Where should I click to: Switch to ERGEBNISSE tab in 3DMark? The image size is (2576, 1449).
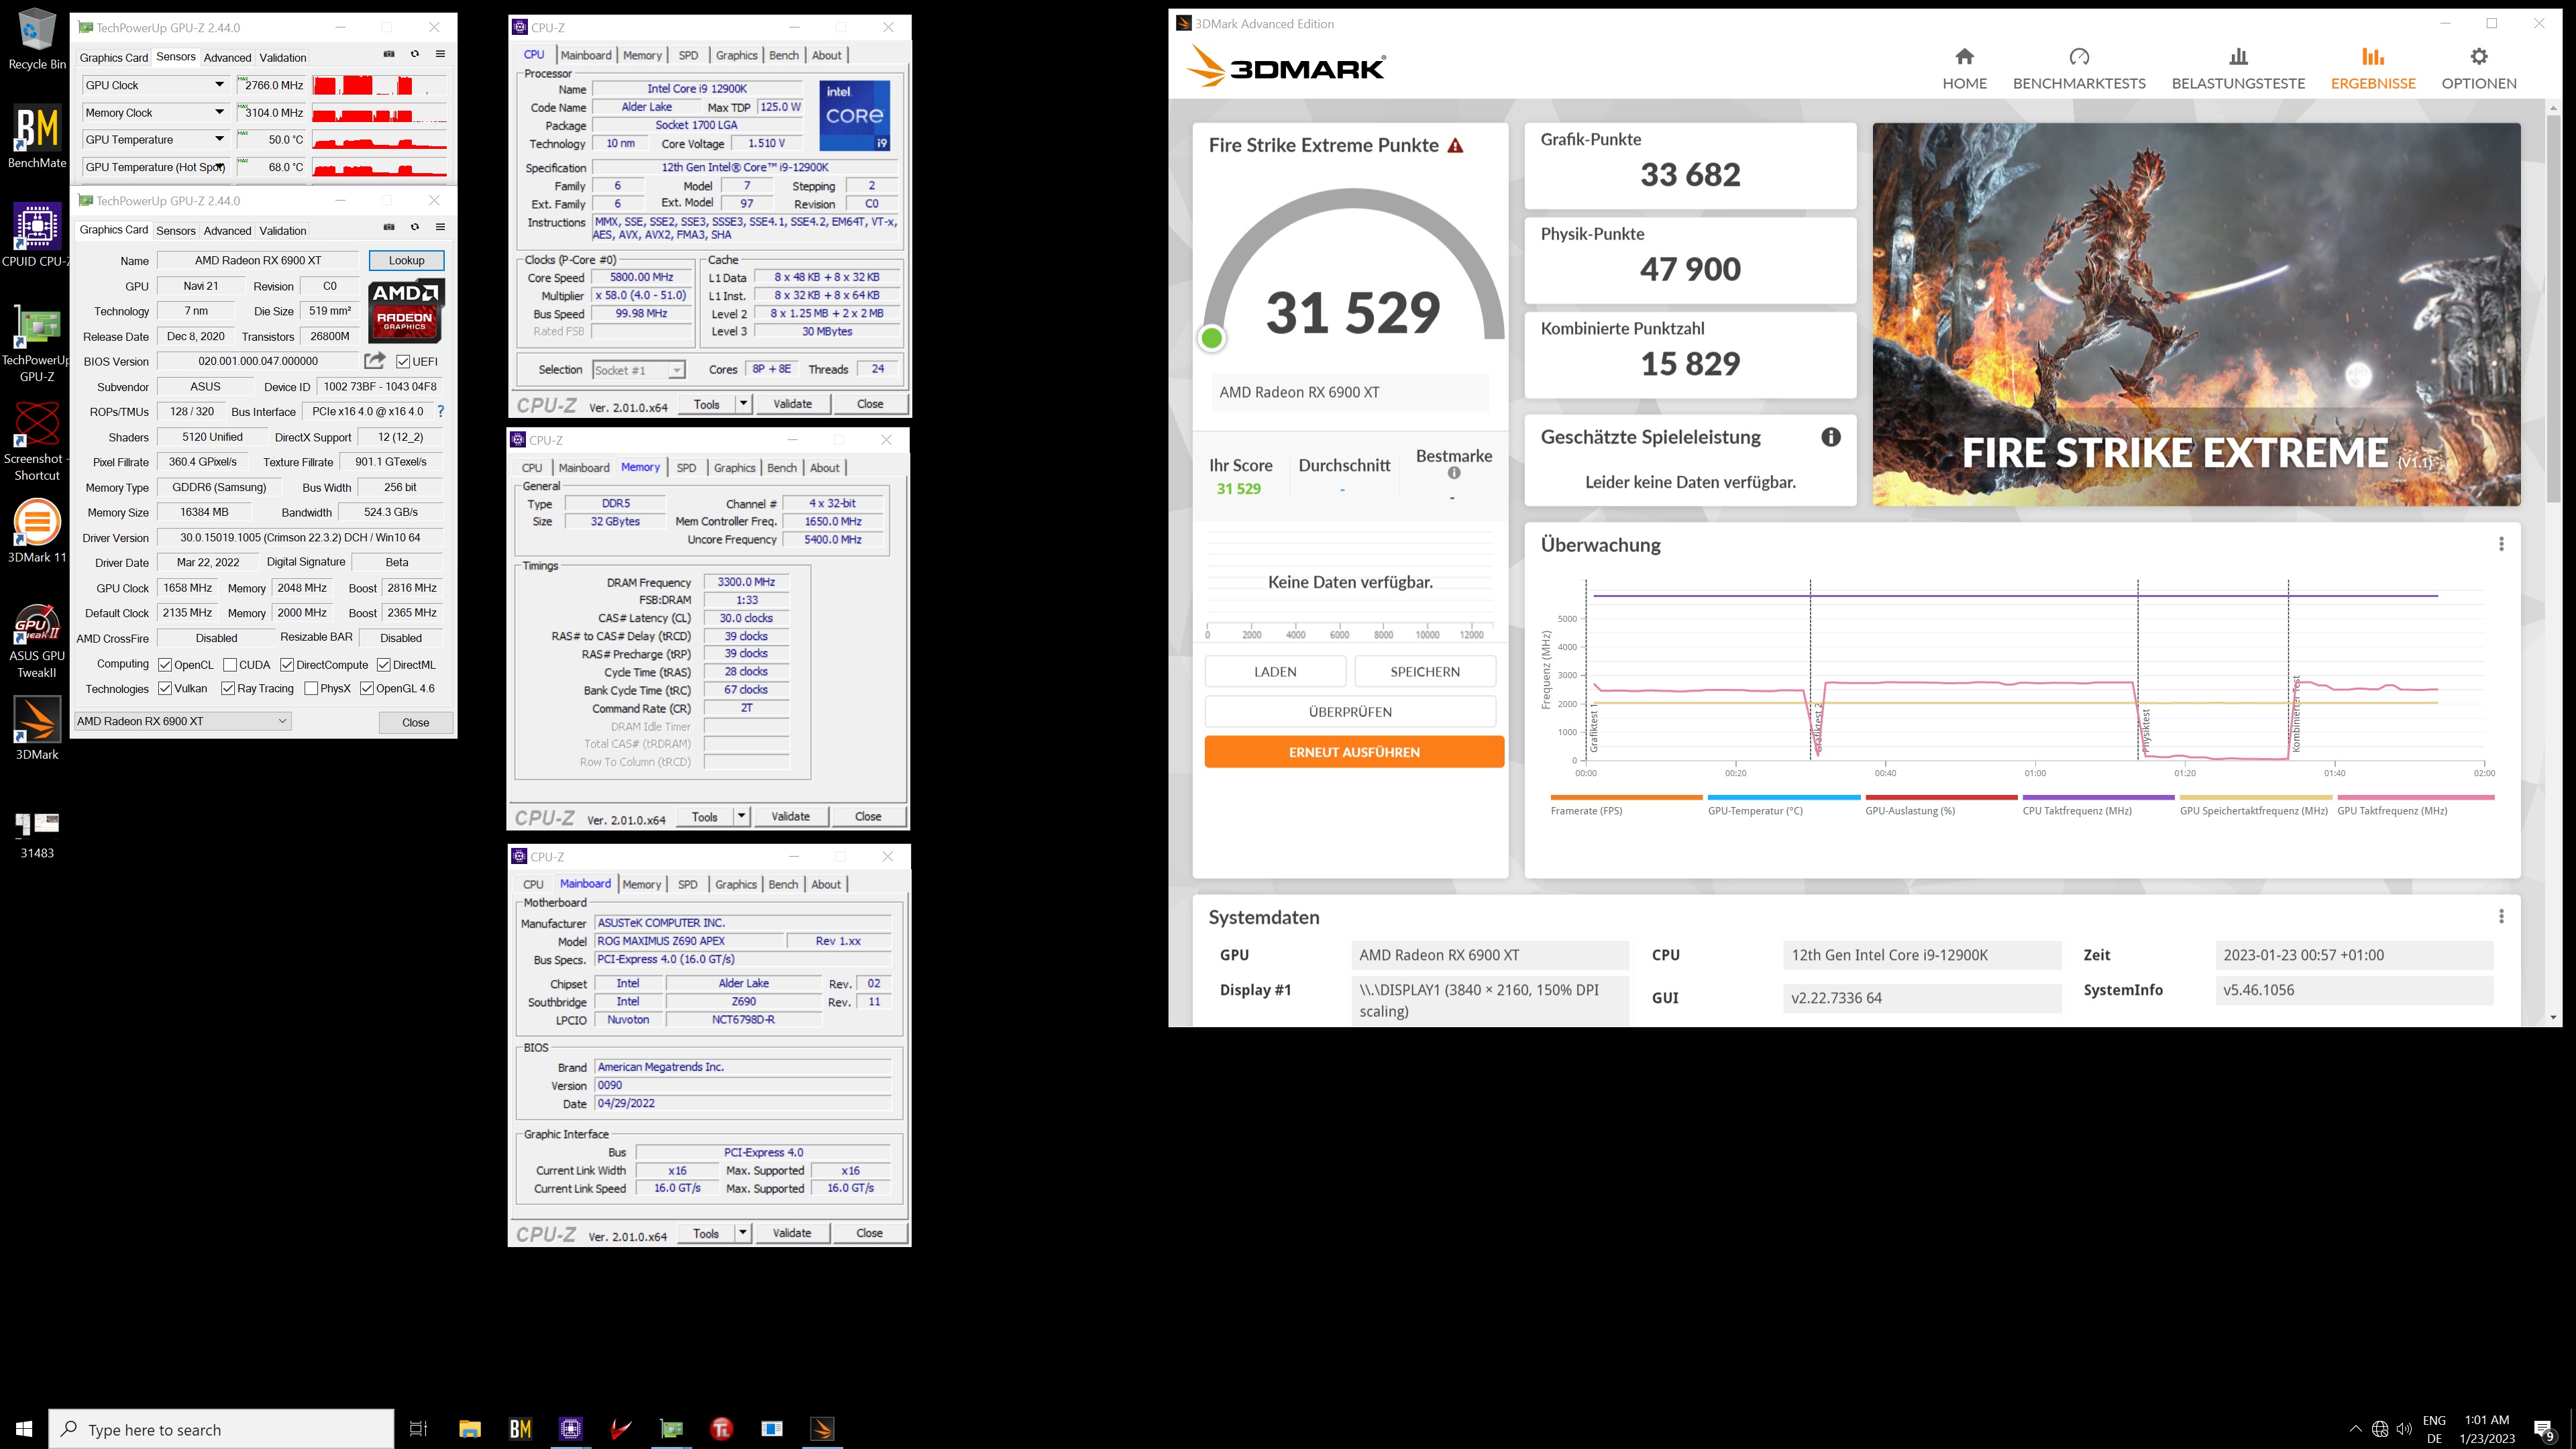(2373, 68)
